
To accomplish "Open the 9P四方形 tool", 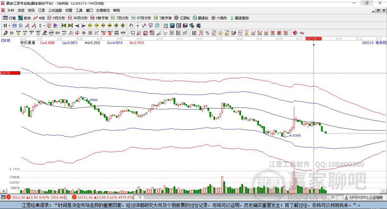I will pyautogui.click(x=78, y=18).
